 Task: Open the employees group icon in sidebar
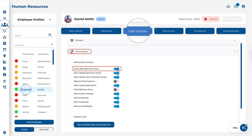point(5,24)
